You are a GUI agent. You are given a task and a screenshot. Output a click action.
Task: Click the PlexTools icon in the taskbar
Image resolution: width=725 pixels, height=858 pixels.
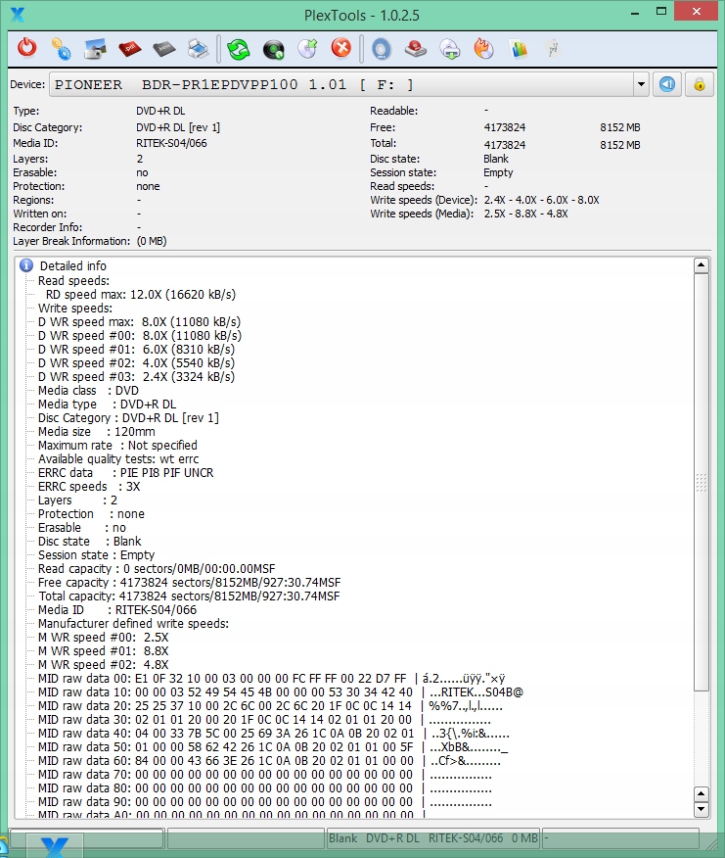click(x=55, y=845)
